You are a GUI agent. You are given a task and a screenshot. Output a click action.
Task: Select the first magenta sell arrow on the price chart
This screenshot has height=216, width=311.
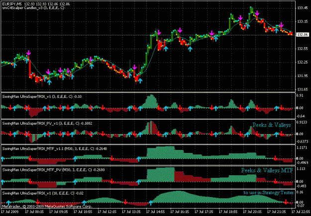[x=29, y=53]
